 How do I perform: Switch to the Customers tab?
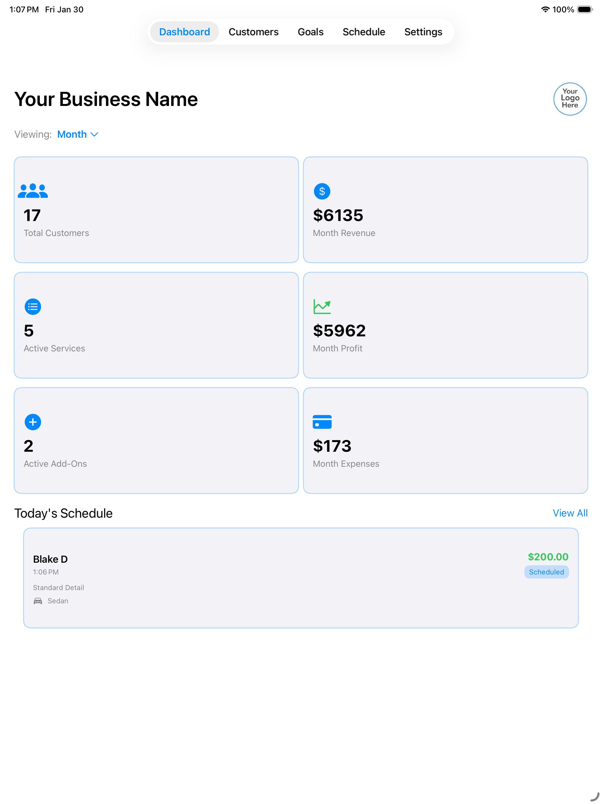(253, 32)
